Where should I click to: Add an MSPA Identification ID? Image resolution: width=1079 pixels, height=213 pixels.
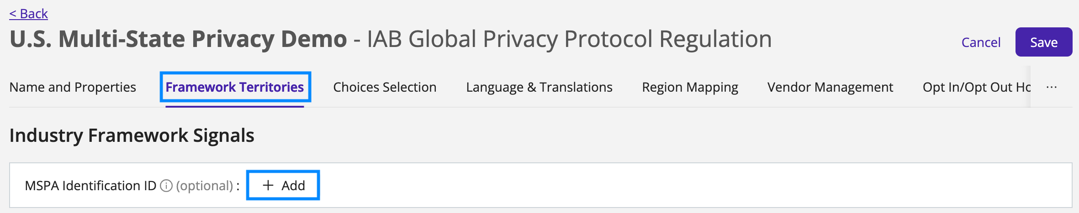283,185
